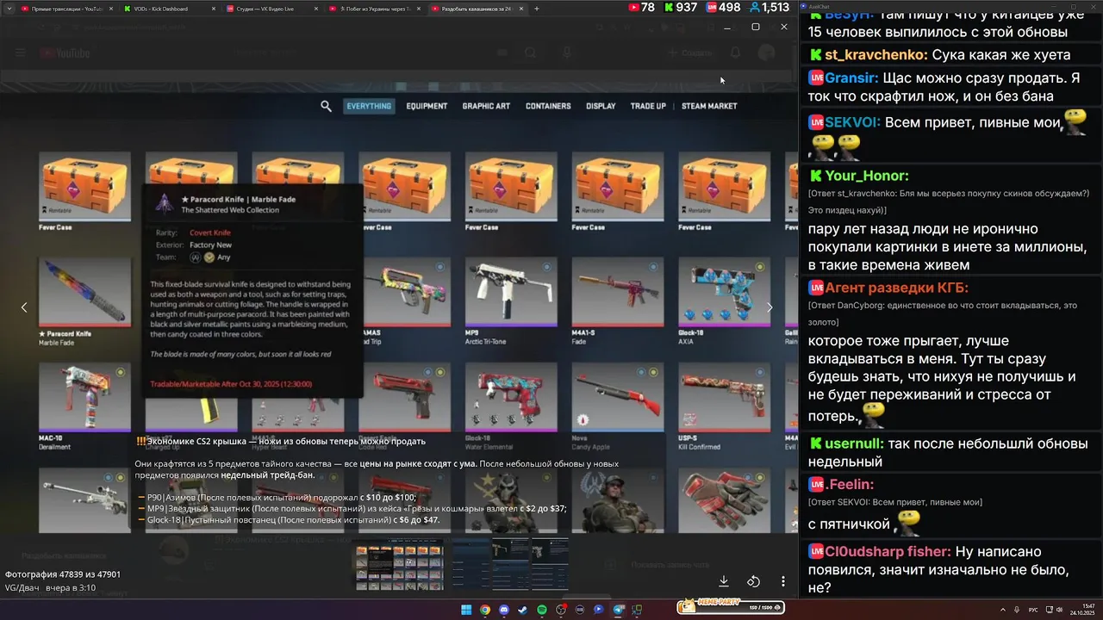This screenshot has height=620, width=1103.
Task: Click the usernull username in chat
Action: [854, 443]
